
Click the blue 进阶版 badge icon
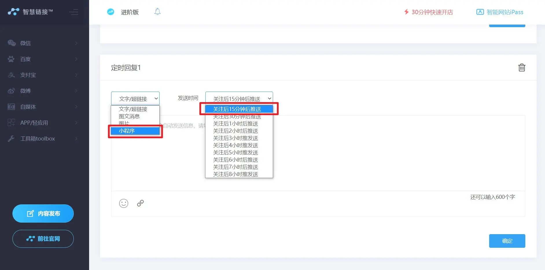(x=111, y=12)
